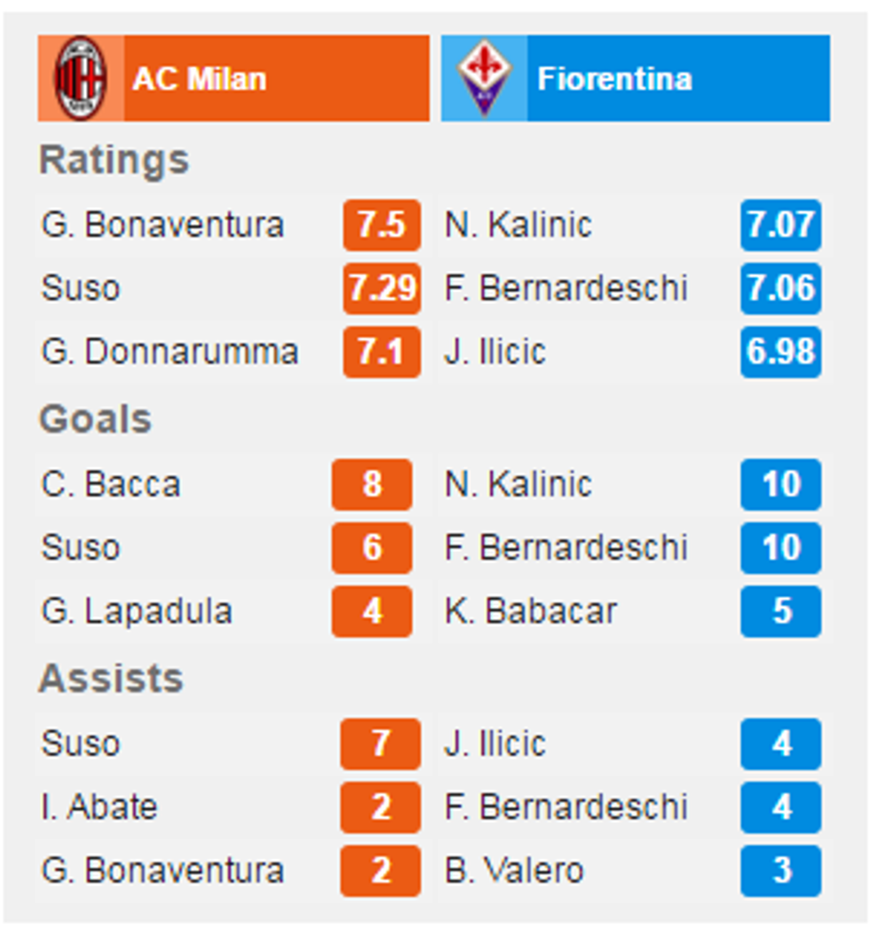The image size is (870, 931).
Task: Select the orange 7.5 rating badge
Action: tap(381, 225)
